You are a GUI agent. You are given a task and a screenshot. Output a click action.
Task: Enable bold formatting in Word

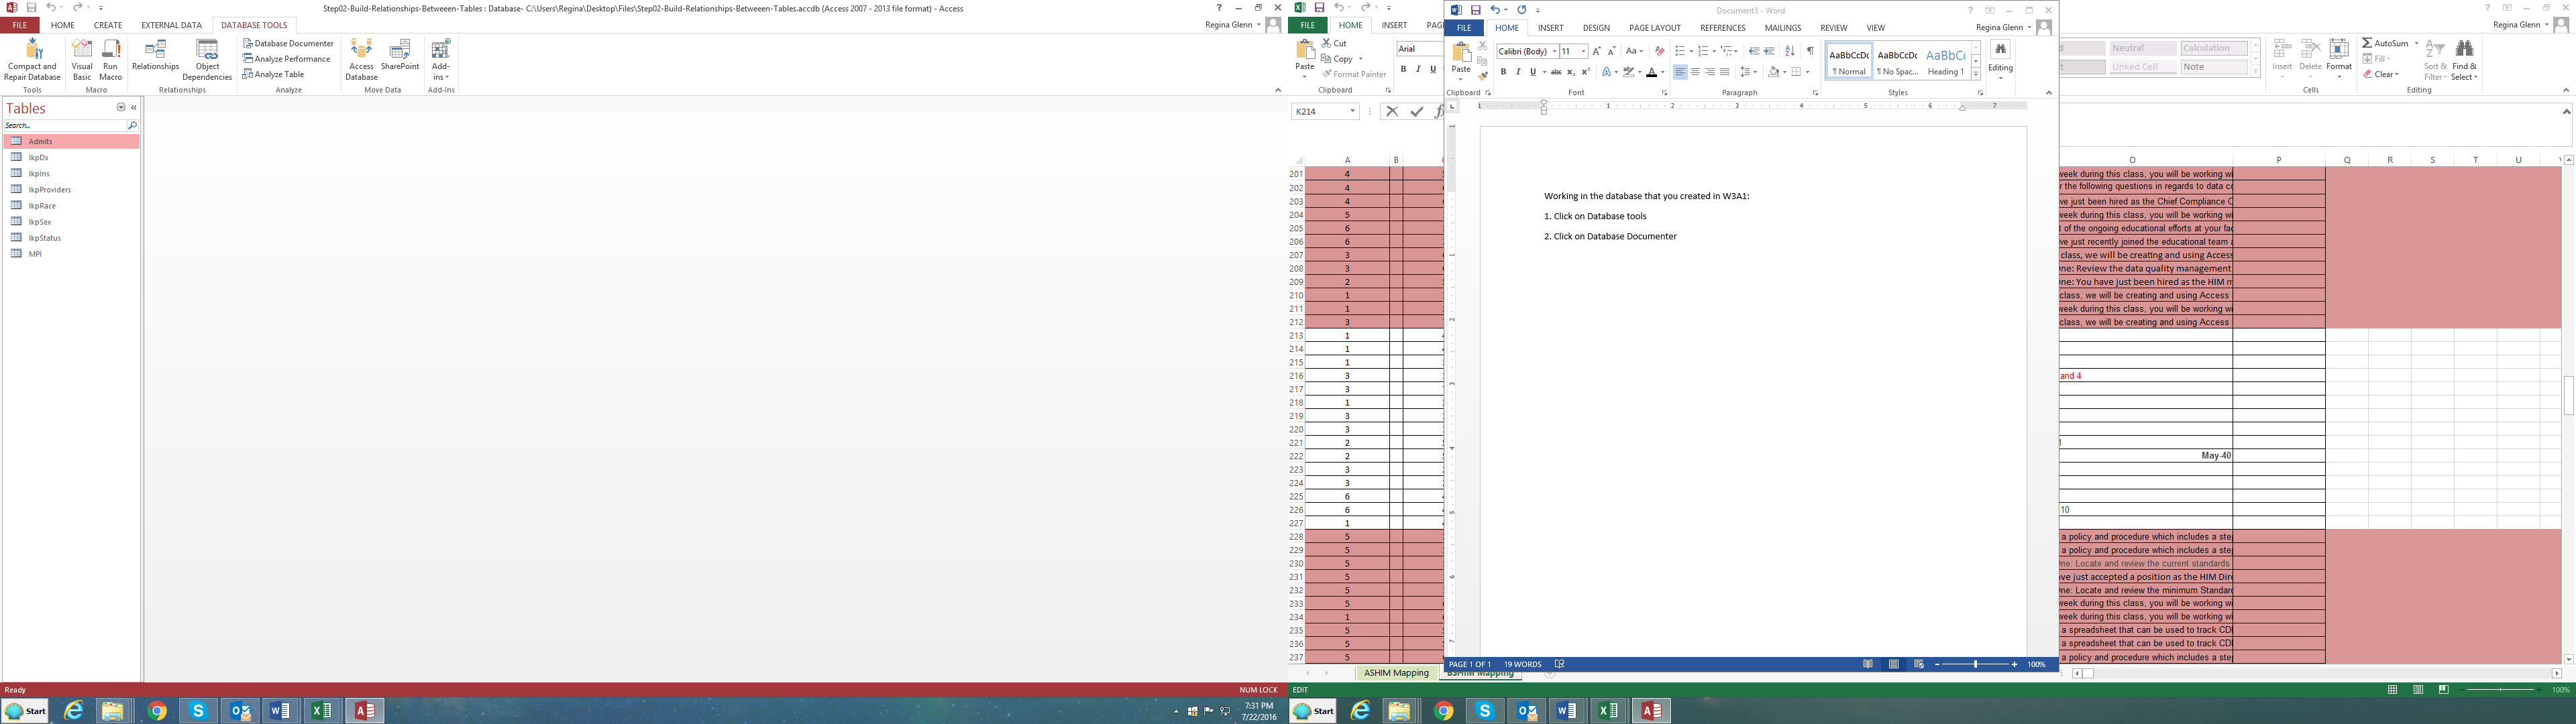coord(1504,72)
